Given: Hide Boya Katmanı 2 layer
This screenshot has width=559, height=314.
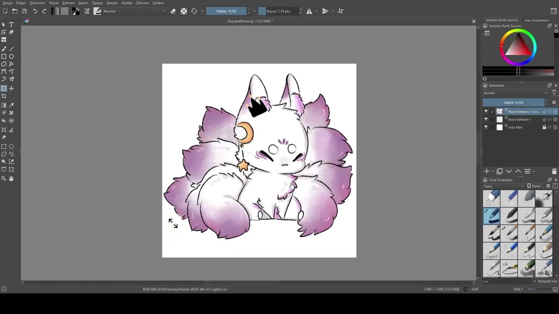Looking at the screenshot, I should 486,112.
